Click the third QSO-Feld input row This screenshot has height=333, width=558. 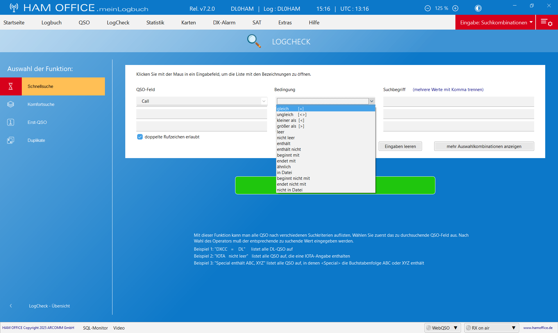pyautogui.click(x=202, y=126)
